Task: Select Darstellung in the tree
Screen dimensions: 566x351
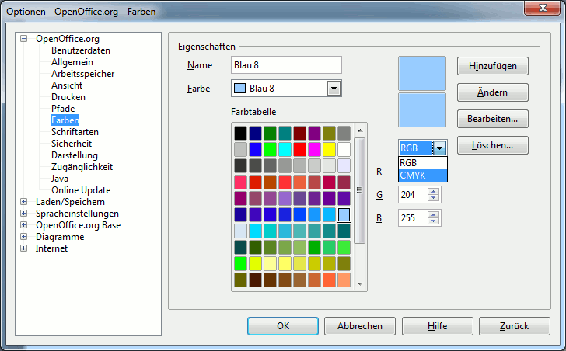Action: click(75, 155)
